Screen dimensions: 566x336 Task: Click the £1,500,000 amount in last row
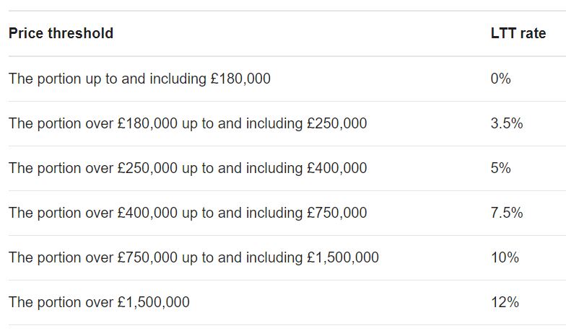coord(154,302)
